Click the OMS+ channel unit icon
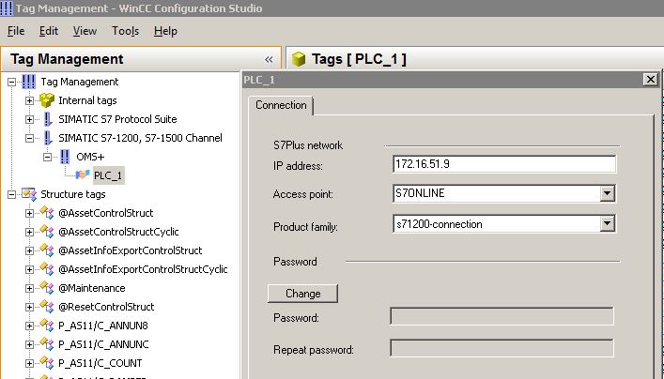Image resolution: width=664 pixels, height=379 pixels. click(65, 157)
